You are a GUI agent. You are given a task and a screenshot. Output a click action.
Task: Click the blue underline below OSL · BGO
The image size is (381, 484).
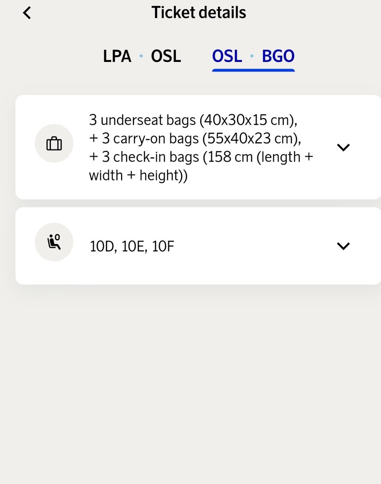click(253, 70)
